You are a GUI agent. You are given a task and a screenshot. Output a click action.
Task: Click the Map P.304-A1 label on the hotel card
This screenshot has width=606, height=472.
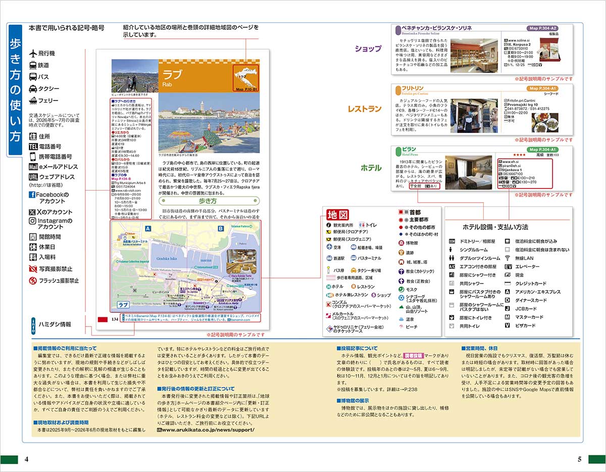tap(543, 150)
